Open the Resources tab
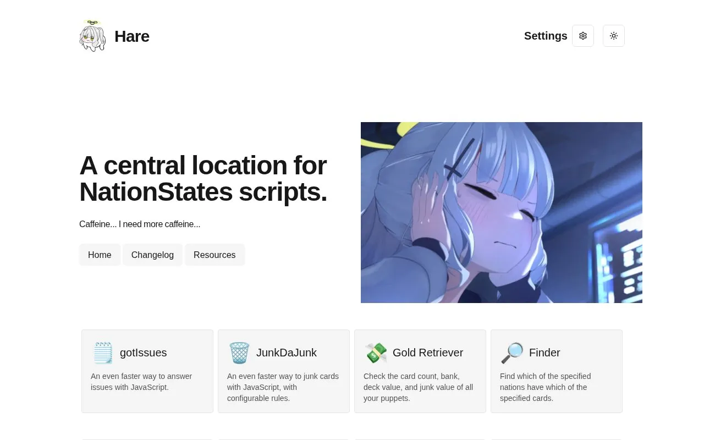The height and width of the screenshot is (440, 704). [x=215, y=255]
